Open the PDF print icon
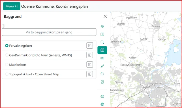The width and height of the screenshot is (182, 108). (x=102, y=82)
